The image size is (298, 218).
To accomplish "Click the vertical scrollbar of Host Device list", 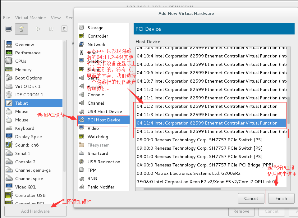I will (289, 110).
